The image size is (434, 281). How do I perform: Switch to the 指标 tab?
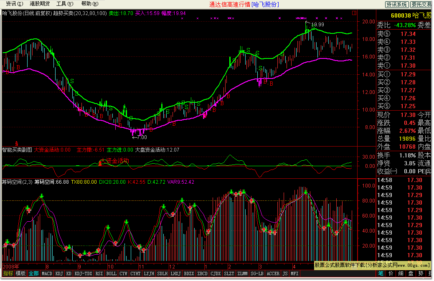(x=8, y=273)
